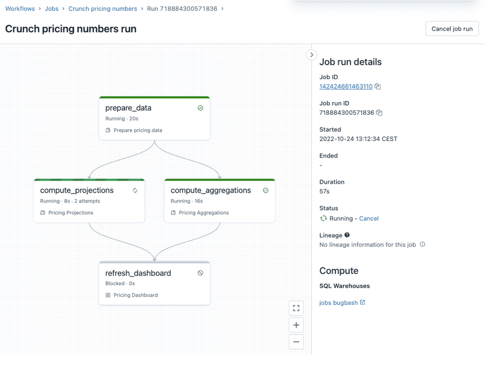Image resolution: width=485 pixels, height=365 pixels.
Task: Click fit-to-screen icon in graph controls
Action: (x=296, y=308)
